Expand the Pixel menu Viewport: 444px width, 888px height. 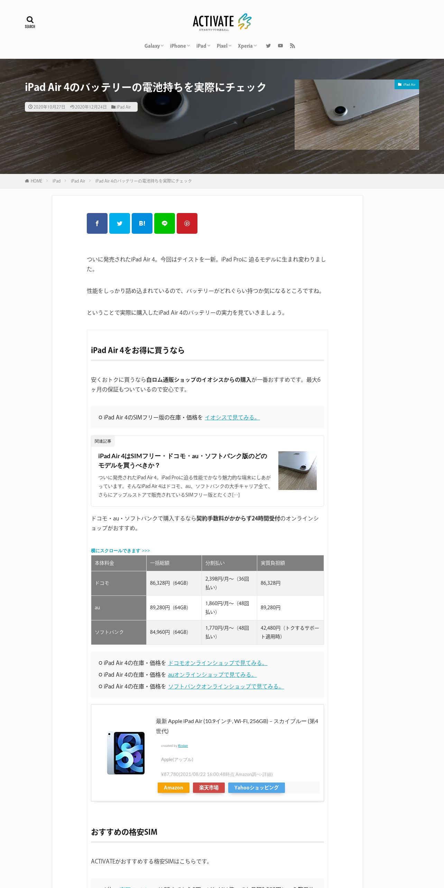[x=224, y=46]
